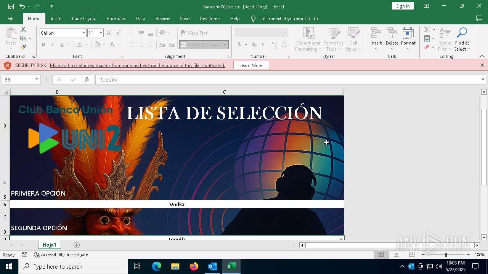Cut selection using the scissors icon
The image size is (488, 274).
pos(23,30)
